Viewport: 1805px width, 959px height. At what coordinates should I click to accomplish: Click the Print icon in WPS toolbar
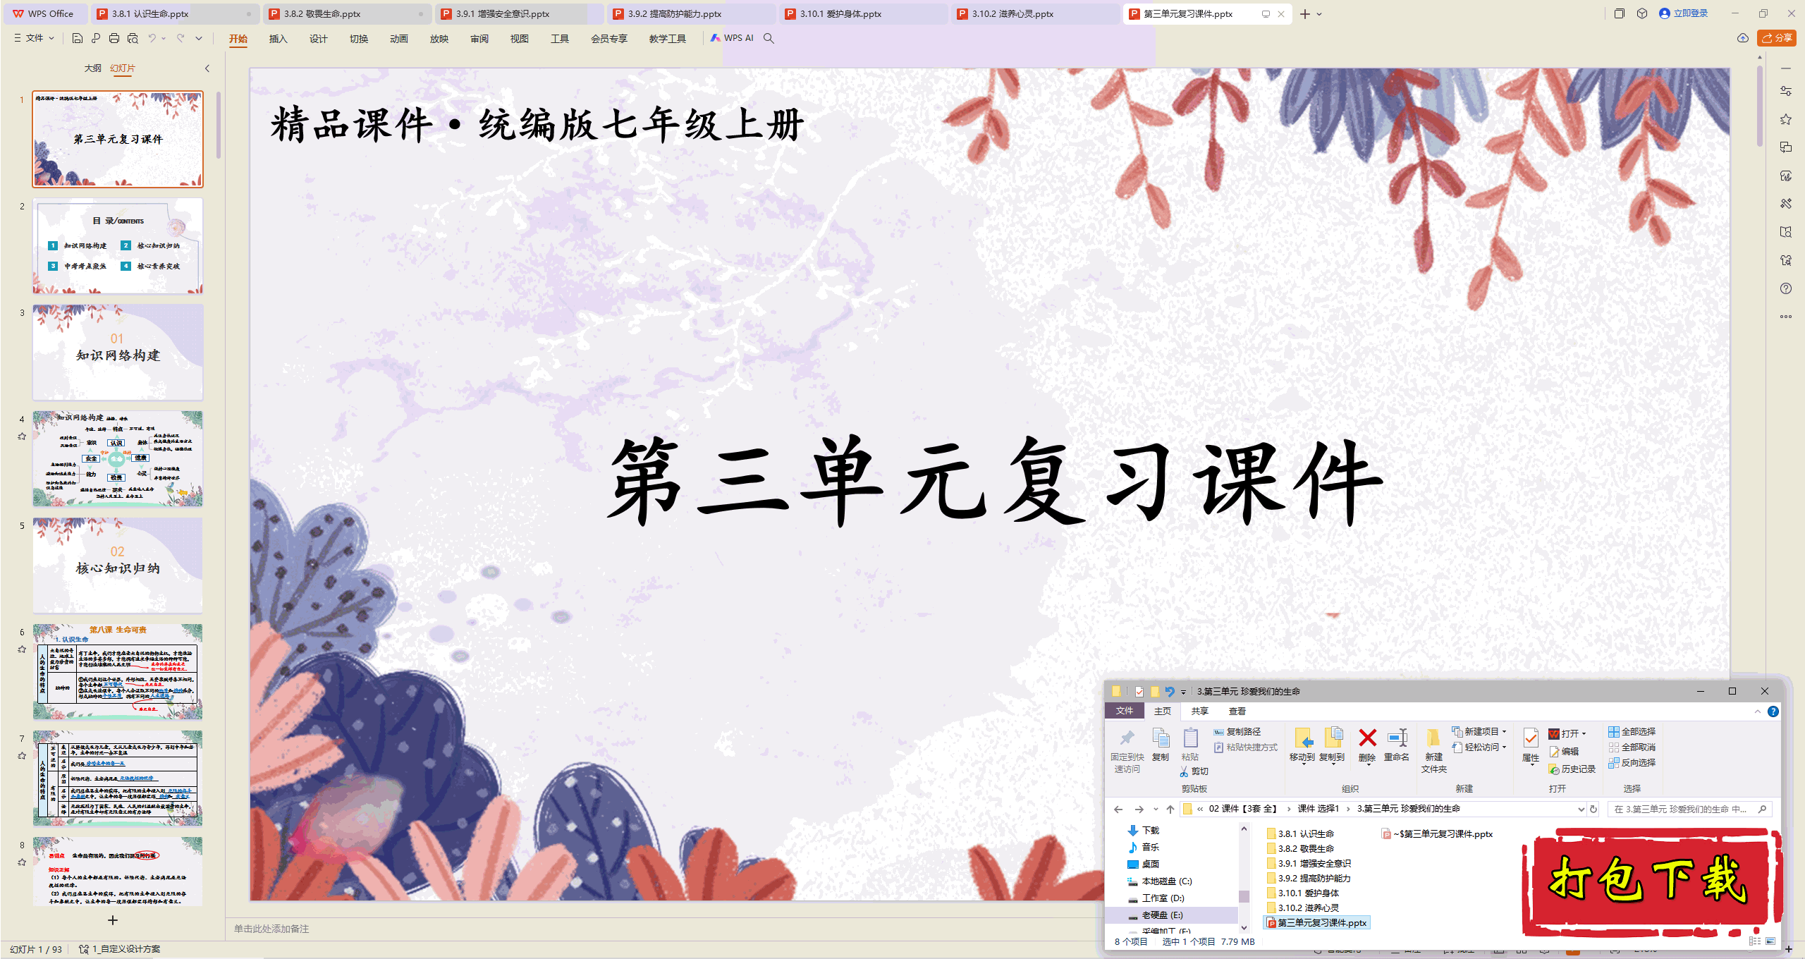[114, 38]
